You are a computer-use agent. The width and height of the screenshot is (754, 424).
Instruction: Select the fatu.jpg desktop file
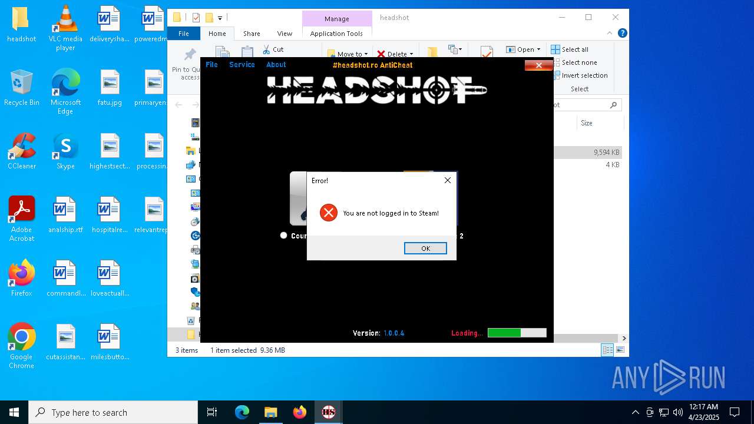point(110,88)
